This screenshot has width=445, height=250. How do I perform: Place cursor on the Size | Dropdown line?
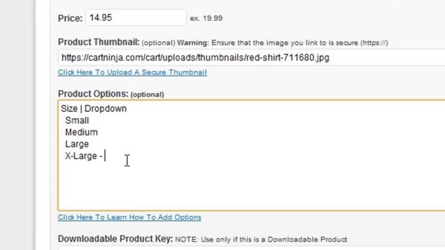(x=94, y=108)
